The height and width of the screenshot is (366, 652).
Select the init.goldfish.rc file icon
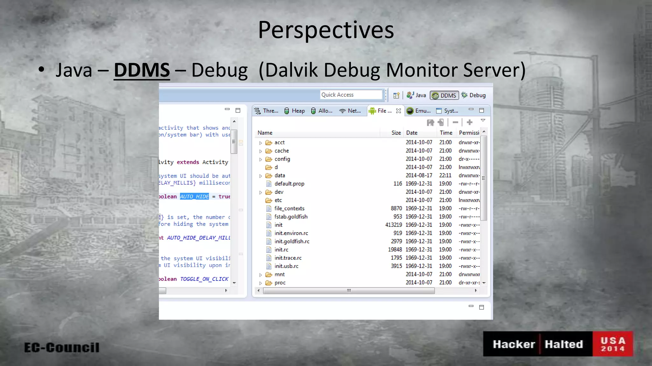(269, 241)
